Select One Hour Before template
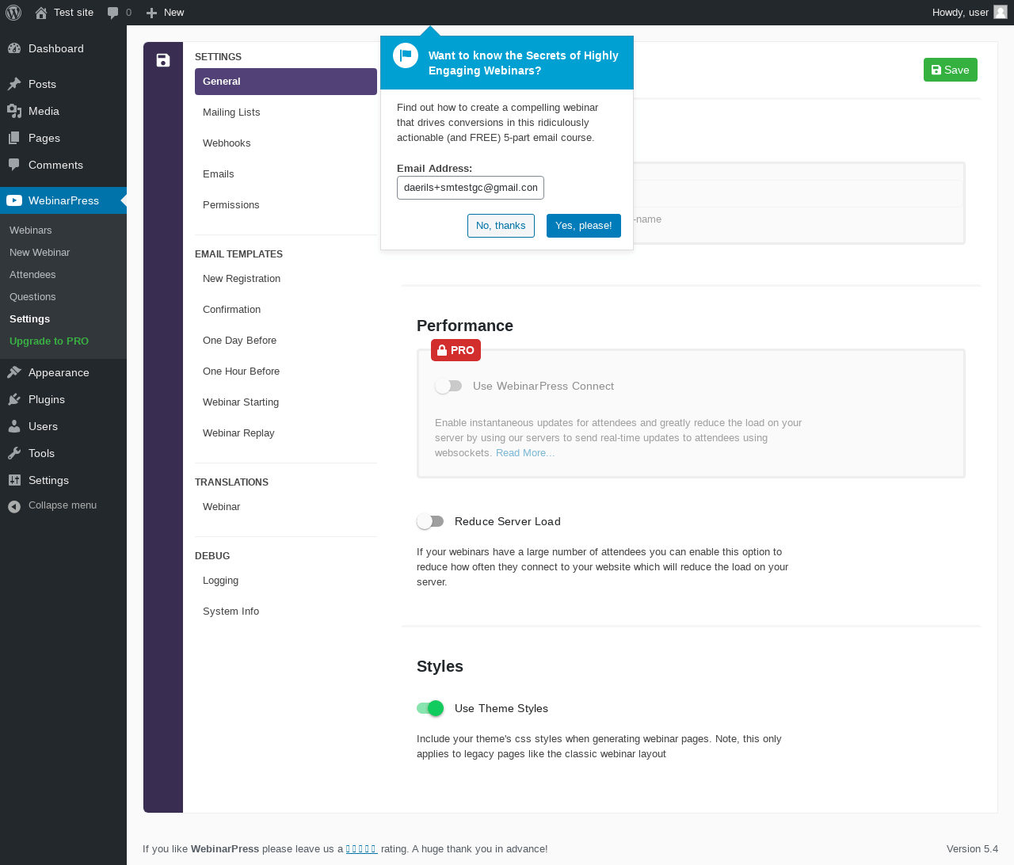 tap(286, 372)
